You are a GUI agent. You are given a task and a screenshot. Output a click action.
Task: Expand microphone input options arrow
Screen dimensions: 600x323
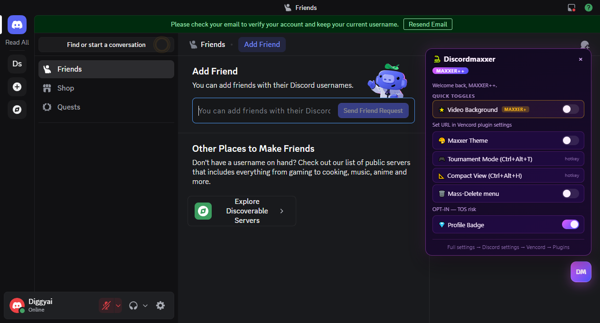118,305
